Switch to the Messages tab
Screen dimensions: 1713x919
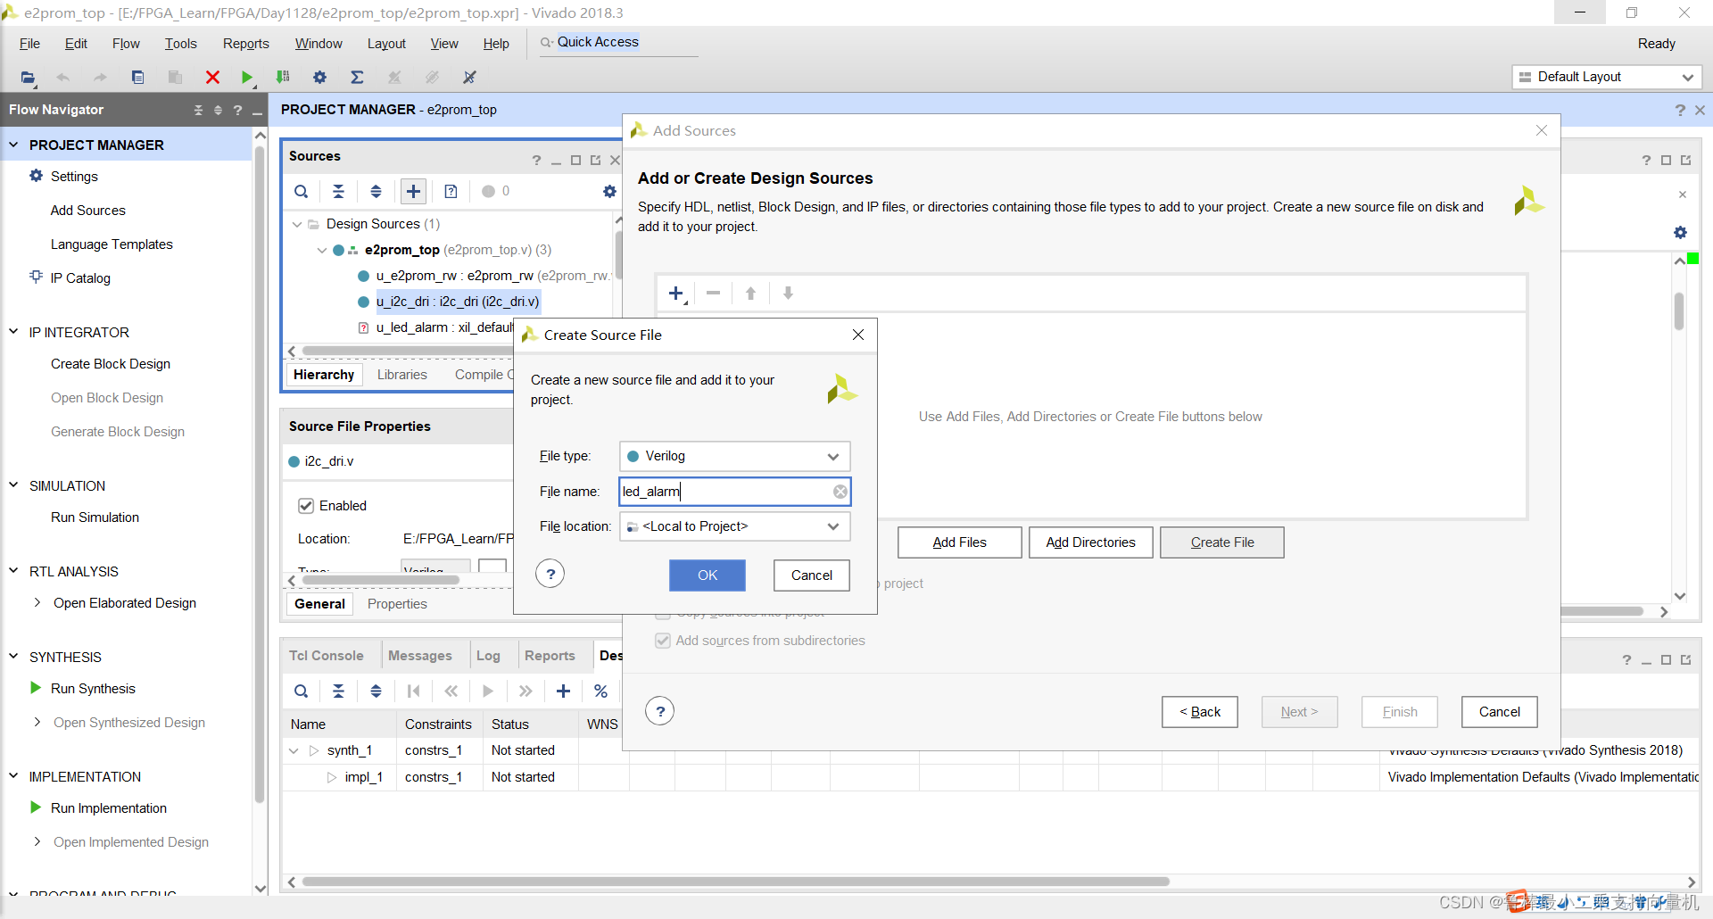coord(419,656)
